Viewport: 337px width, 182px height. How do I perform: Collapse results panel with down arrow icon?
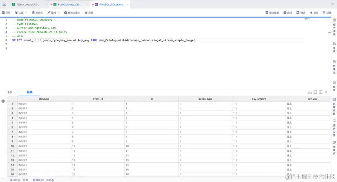point(320,92)
